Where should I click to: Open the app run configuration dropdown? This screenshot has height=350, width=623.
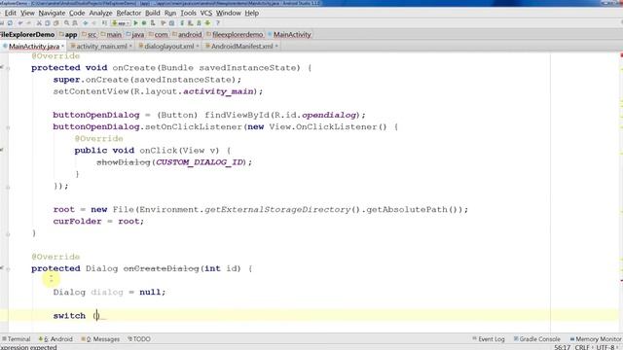121,23
